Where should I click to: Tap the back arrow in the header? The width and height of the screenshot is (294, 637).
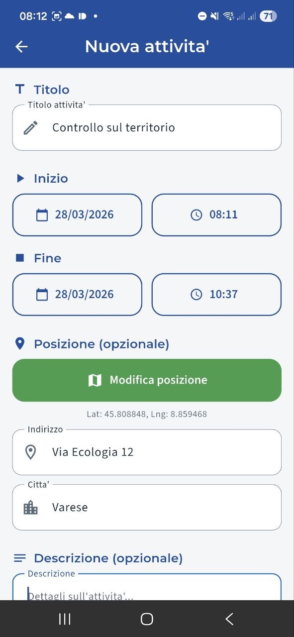tap(21, 46)
